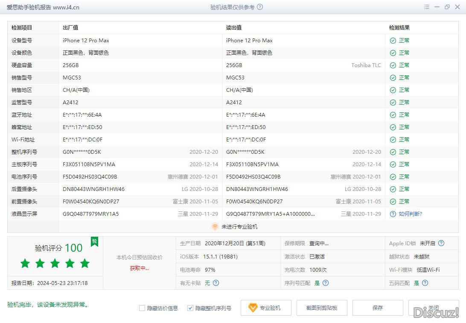Click the 保存 button
466x323 pixels.
point(378,308)
